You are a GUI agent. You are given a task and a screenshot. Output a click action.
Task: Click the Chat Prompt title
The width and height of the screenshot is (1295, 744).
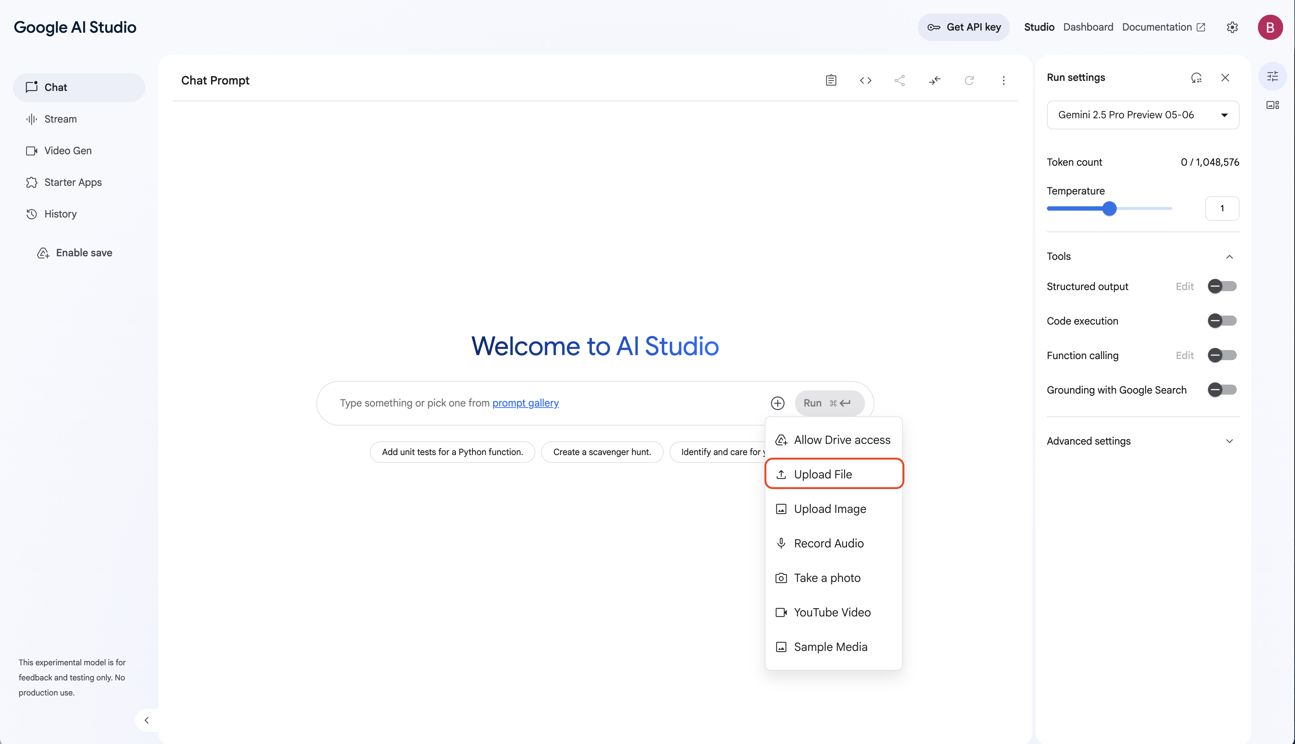215,80
